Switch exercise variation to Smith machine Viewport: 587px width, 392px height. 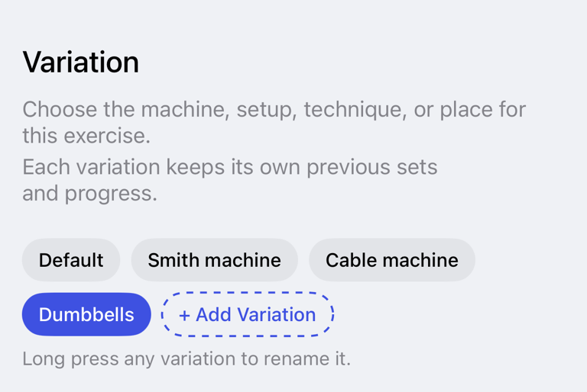[214, 260]
